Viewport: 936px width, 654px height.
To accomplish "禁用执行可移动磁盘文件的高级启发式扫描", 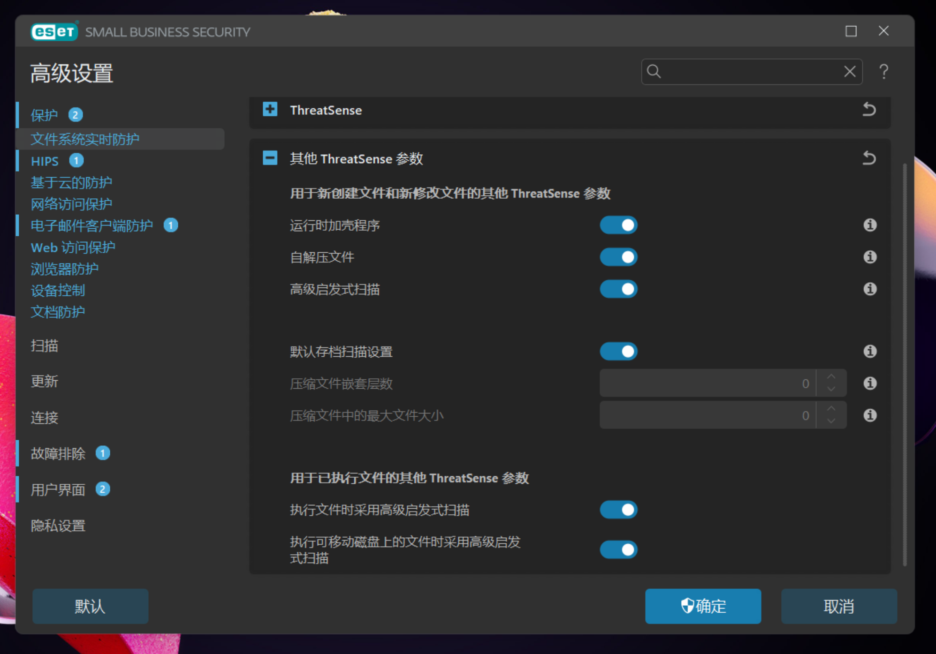I will click(x=618, y=549).
